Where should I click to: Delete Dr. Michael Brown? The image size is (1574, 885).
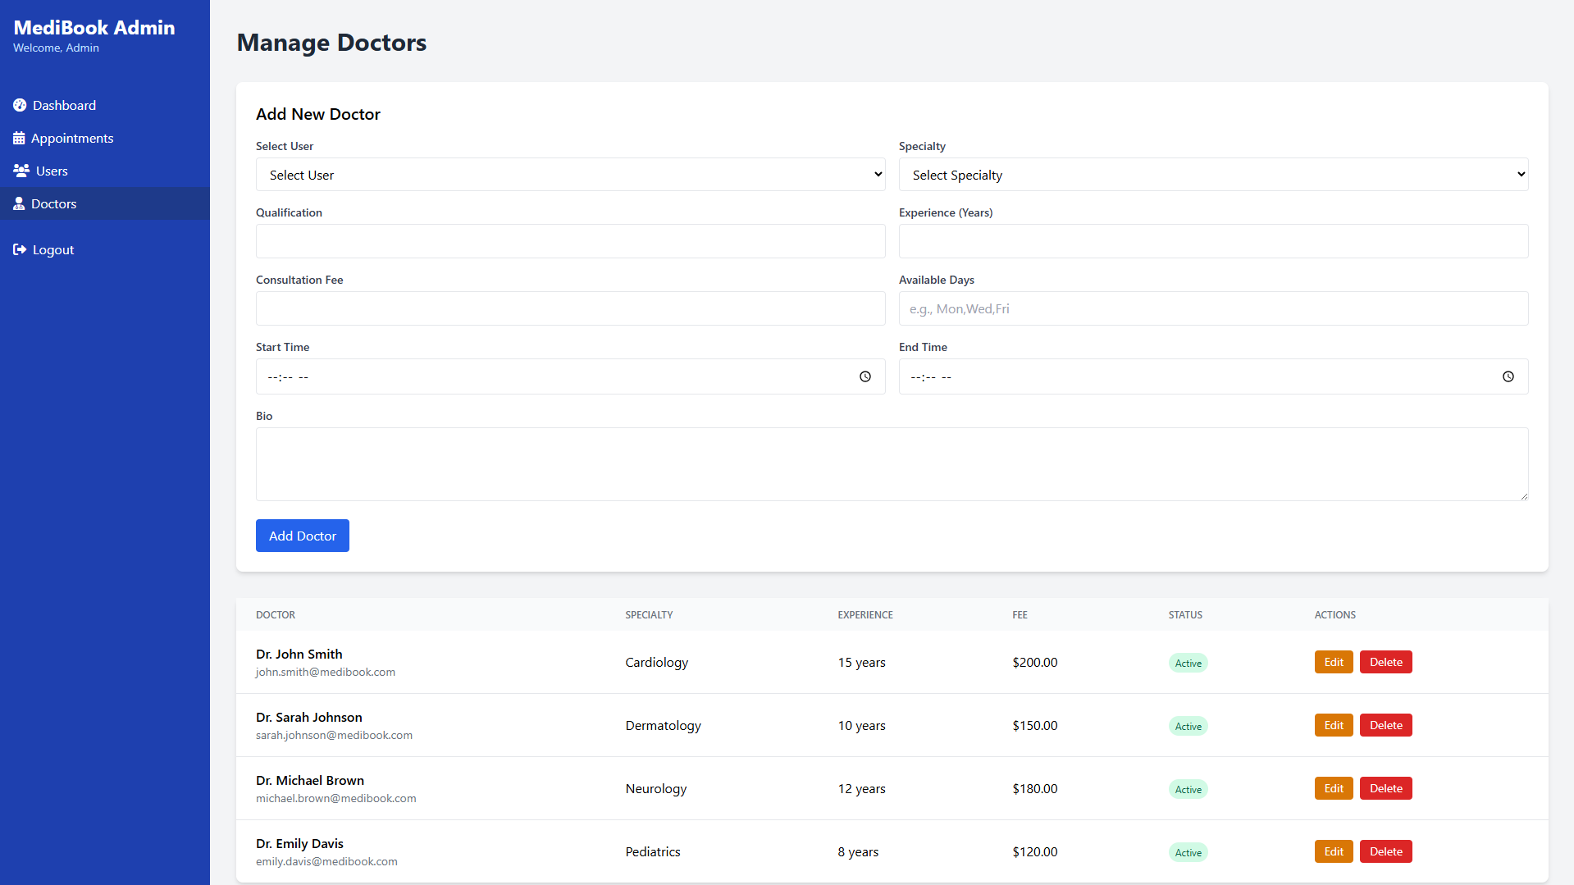tap(1385, 788)
